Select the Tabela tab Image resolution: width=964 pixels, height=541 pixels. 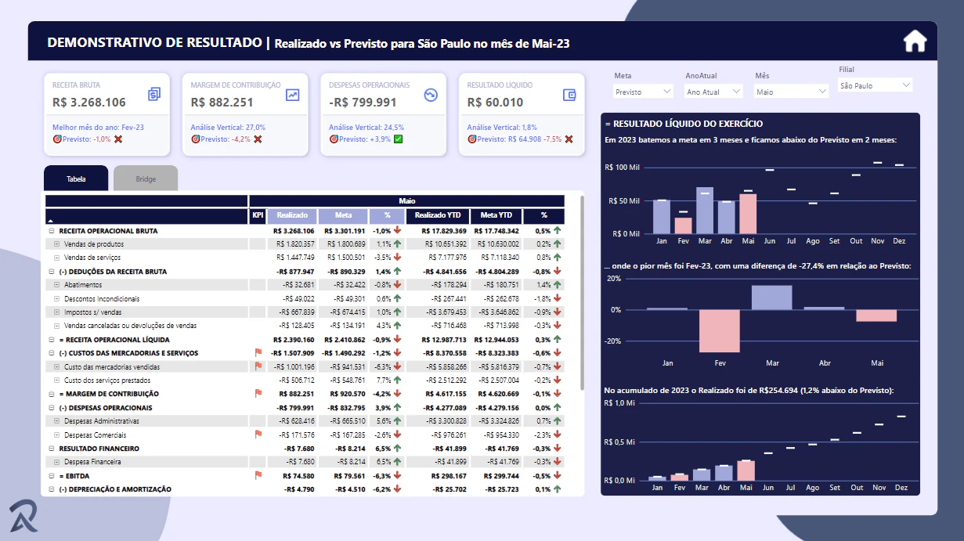tap(76, 179)
